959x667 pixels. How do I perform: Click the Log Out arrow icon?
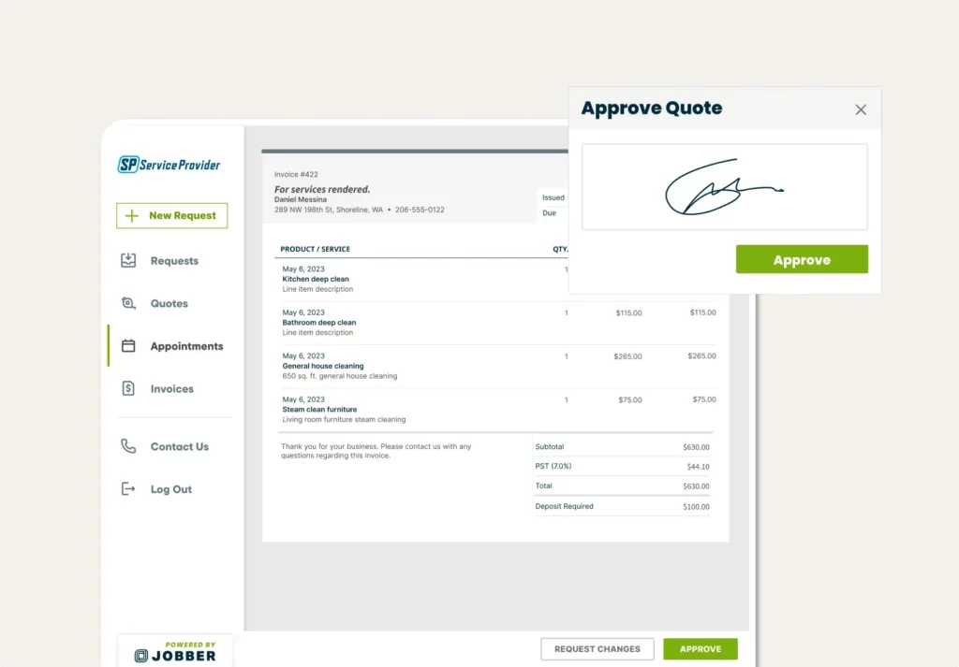point(128,488)
